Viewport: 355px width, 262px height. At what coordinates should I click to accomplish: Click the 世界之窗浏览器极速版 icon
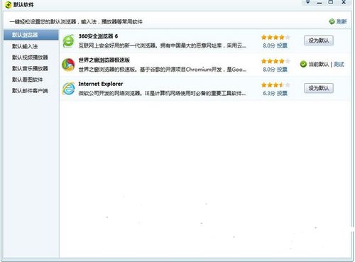(x=68, y=65)
